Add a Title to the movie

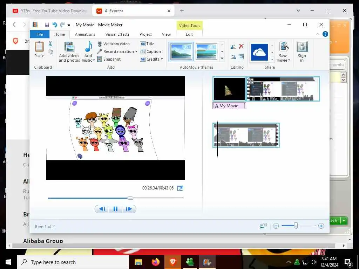[x=147, y=44]
